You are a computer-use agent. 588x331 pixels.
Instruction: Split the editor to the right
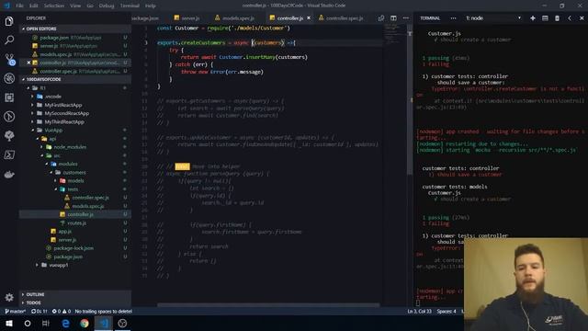(393, 18)
